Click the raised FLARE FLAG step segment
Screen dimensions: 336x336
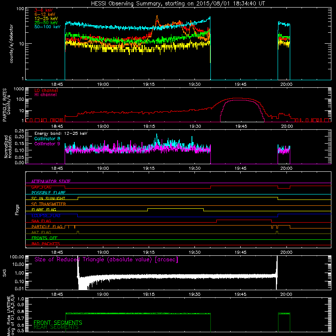(x=176, y=208)
